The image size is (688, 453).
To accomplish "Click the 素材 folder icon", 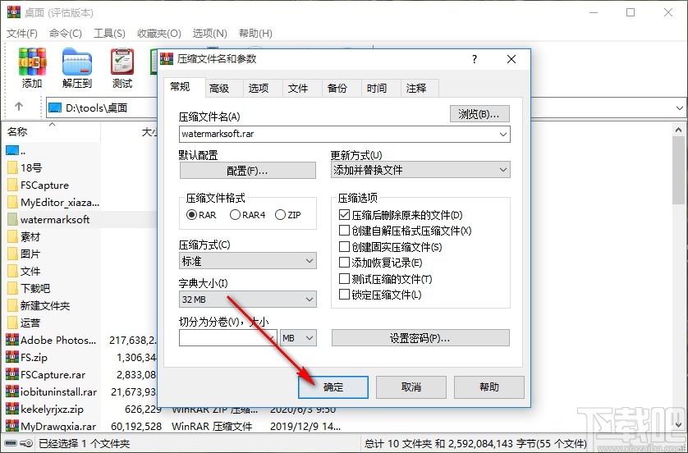I will [12, 237].
